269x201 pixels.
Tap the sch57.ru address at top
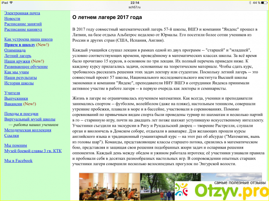point(134,7)
